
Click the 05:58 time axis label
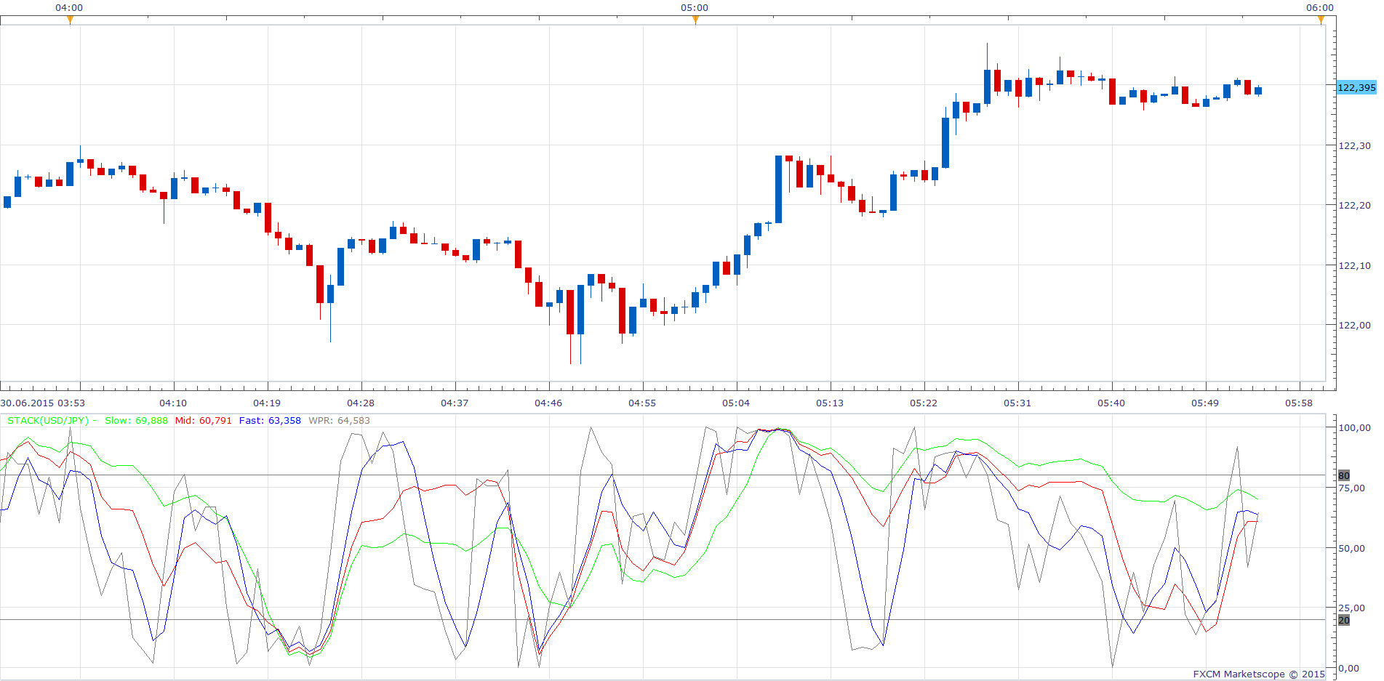pyautogui.click(x=1299, y=403)
